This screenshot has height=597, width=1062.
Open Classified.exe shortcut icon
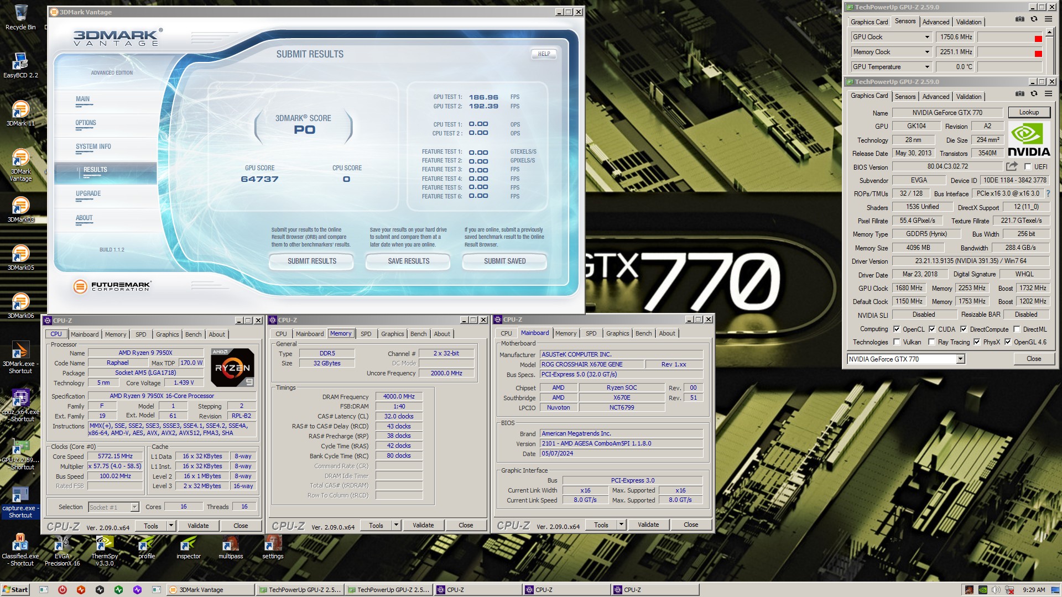pyautogui.click(x=20, y=549)
